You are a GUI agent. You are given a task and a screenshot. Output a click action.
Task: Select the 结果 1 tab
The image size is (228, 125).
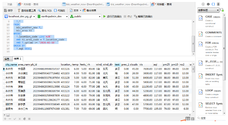tap(18, 59)
